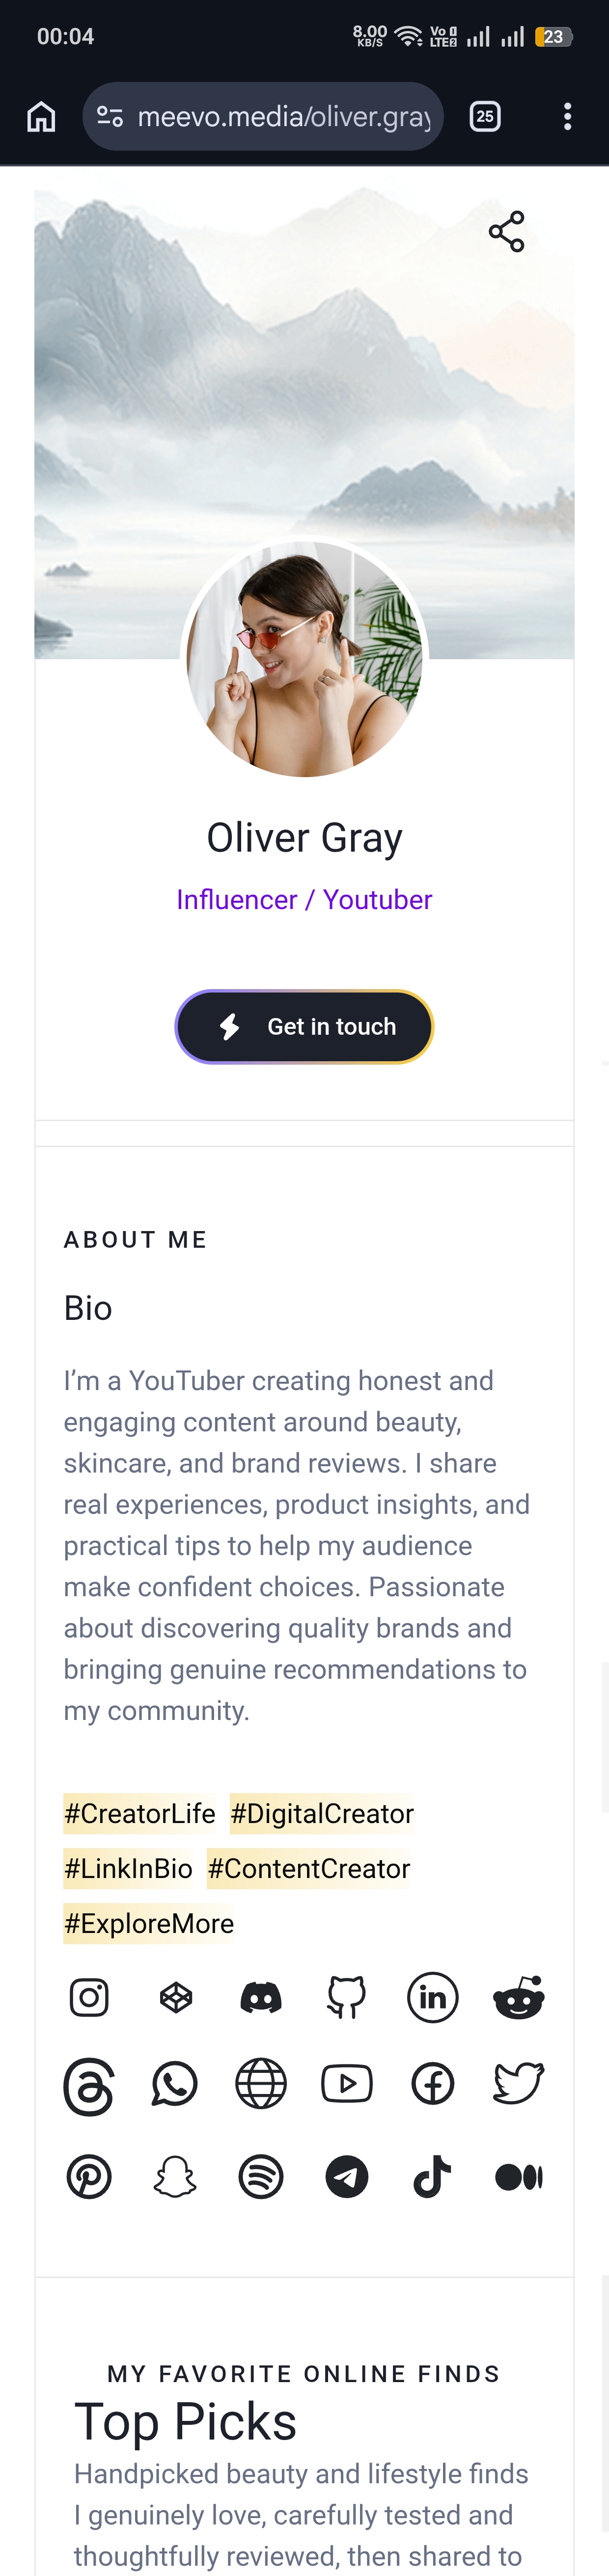Screen dimensions: 609x2576
Task: Open the TikTok social icon
Action: pos(433,2176)
